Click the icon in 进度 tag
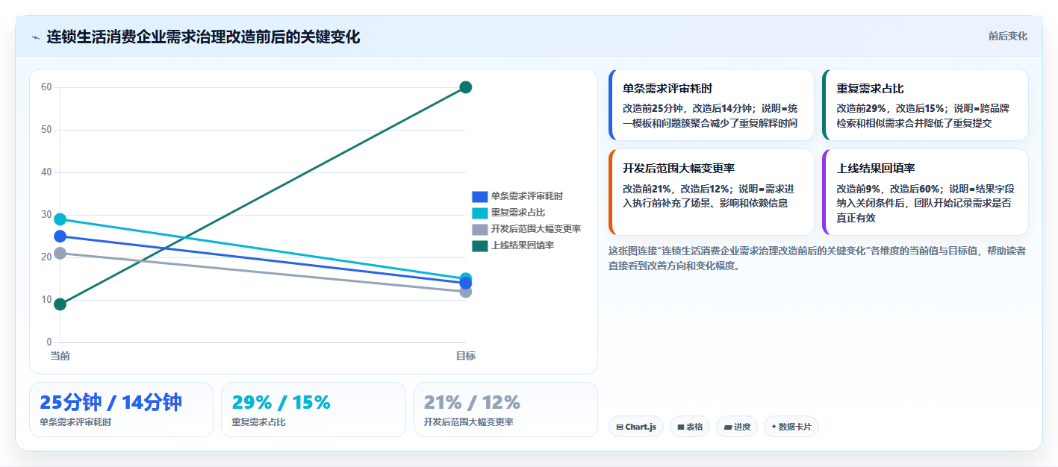The height and width of the screenshot is (467, 1058). 727,427
